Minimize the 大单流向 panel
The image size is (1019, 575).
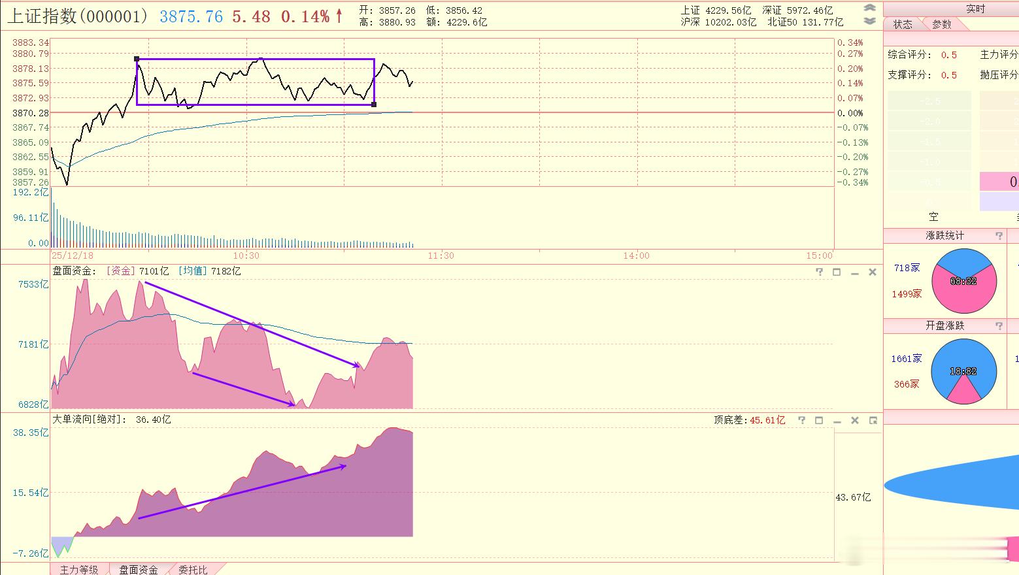coord(837,421)
